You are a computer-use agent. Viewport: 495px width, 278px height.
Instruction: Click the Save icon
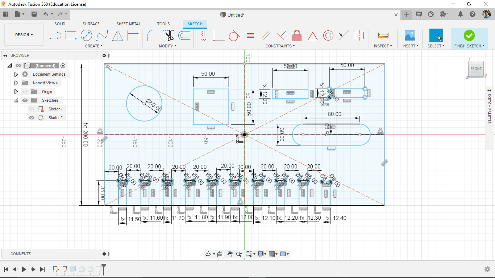click(34, 14)
